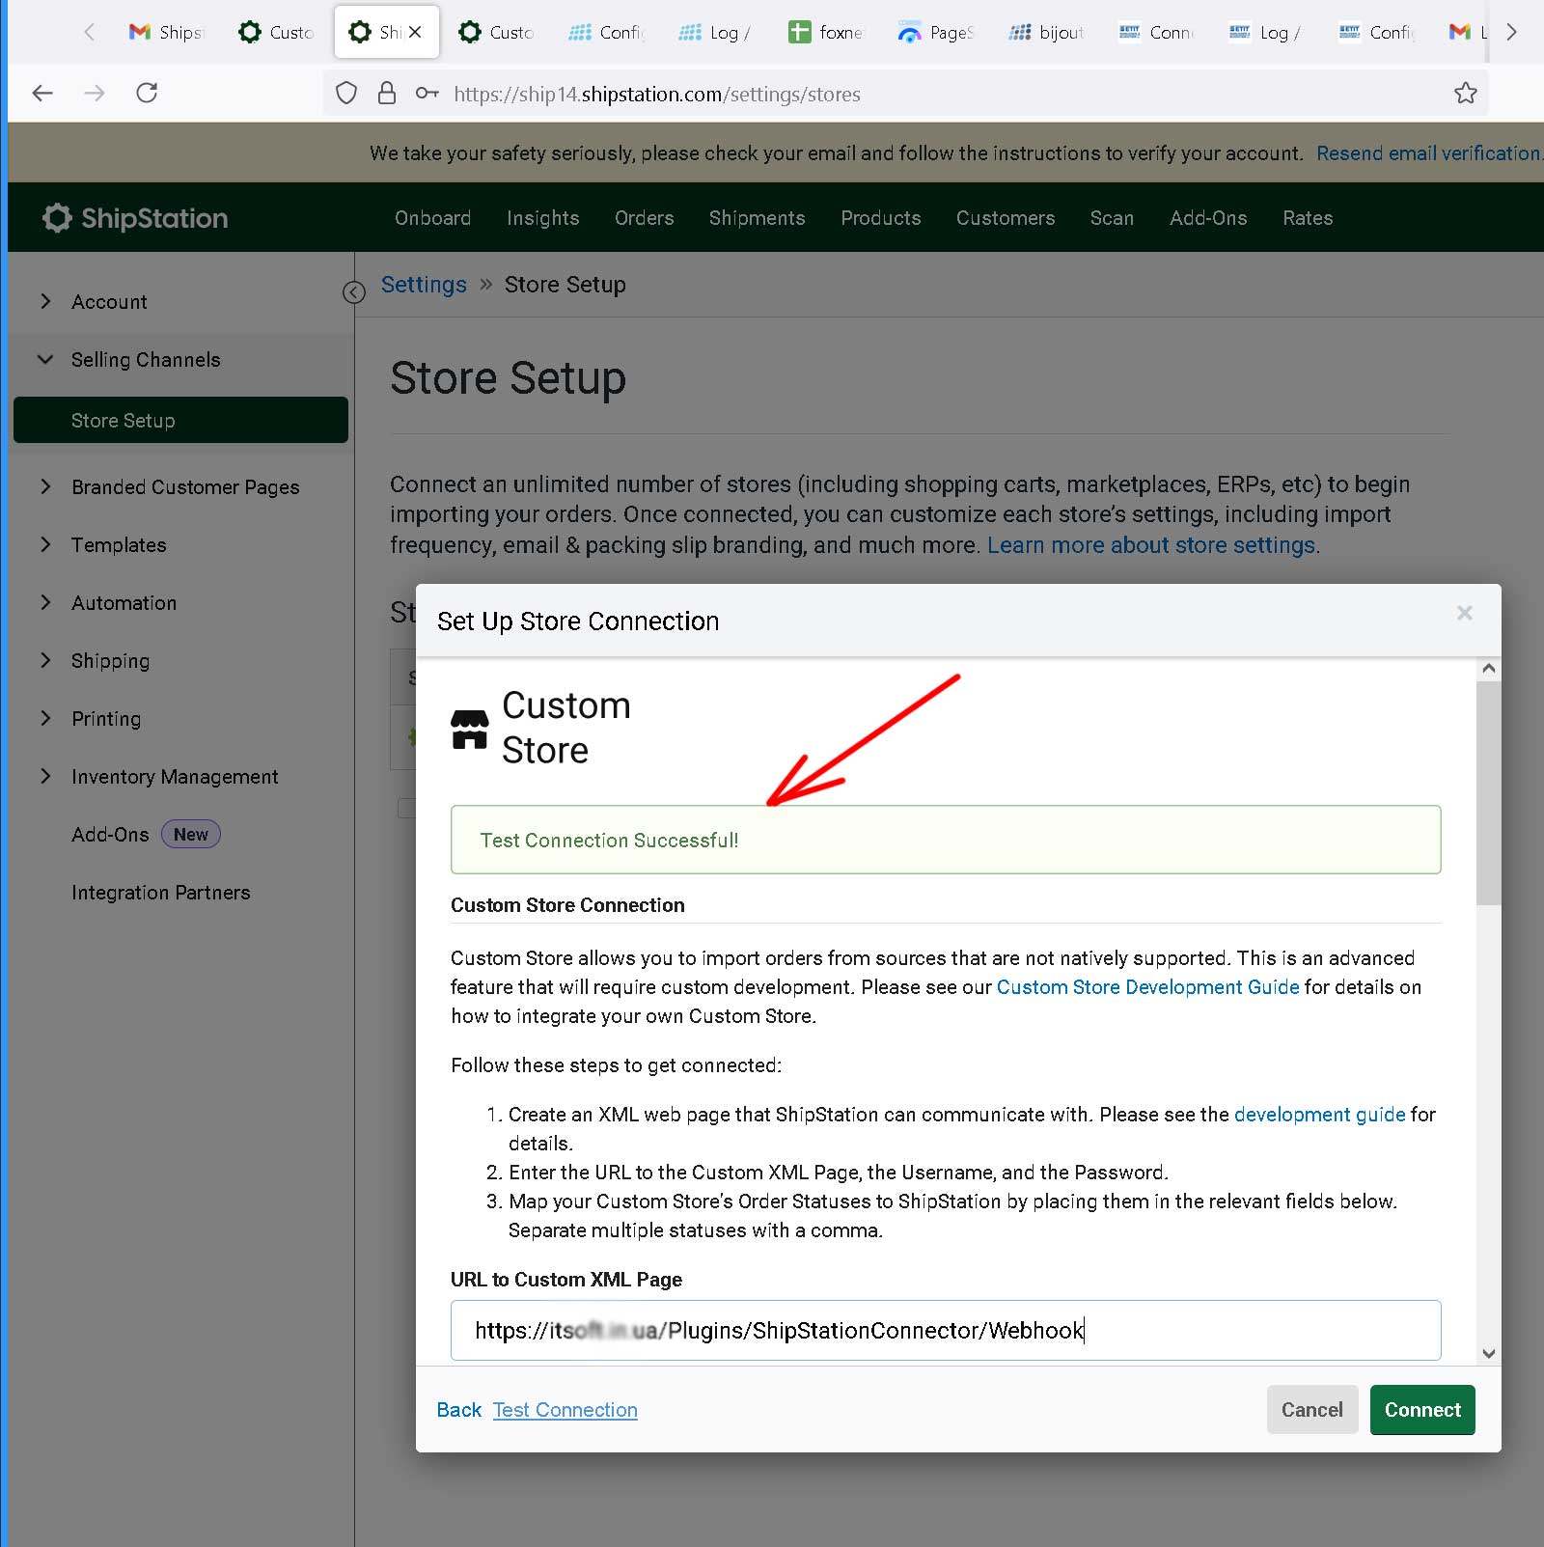Open the Insights menu
This screenshot has height=1547, width=1544.
pyautogui.click(x=543, y=218)
